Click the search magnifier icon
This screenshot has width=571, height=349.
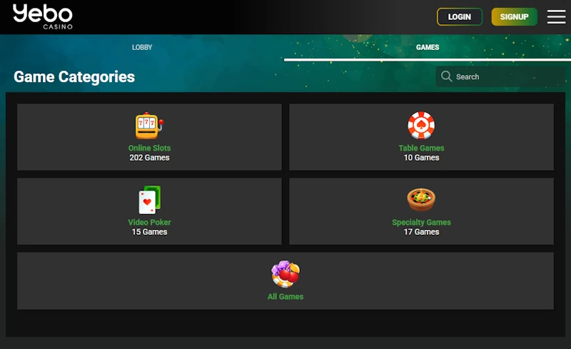[447, 76]
